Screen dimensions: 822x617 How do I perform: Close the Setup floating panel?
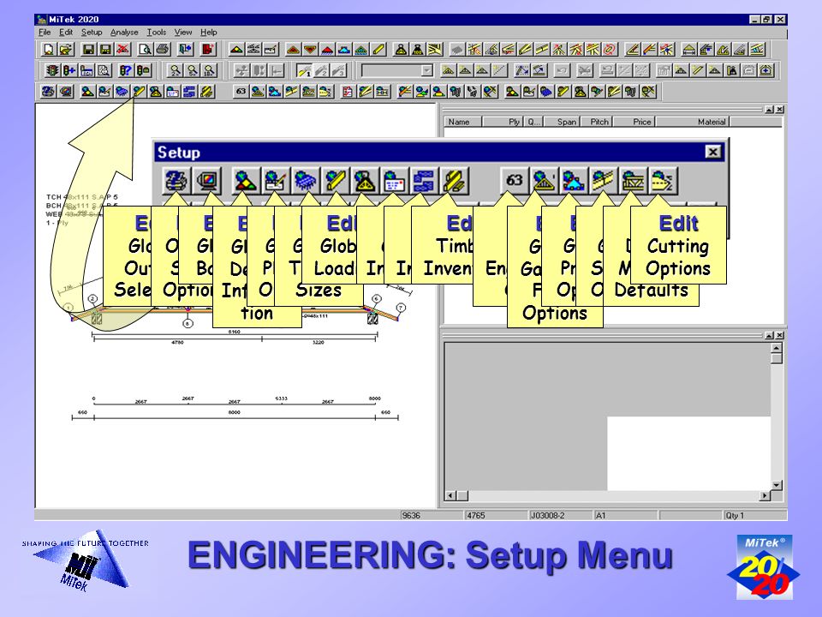click(x=712, y=153)
